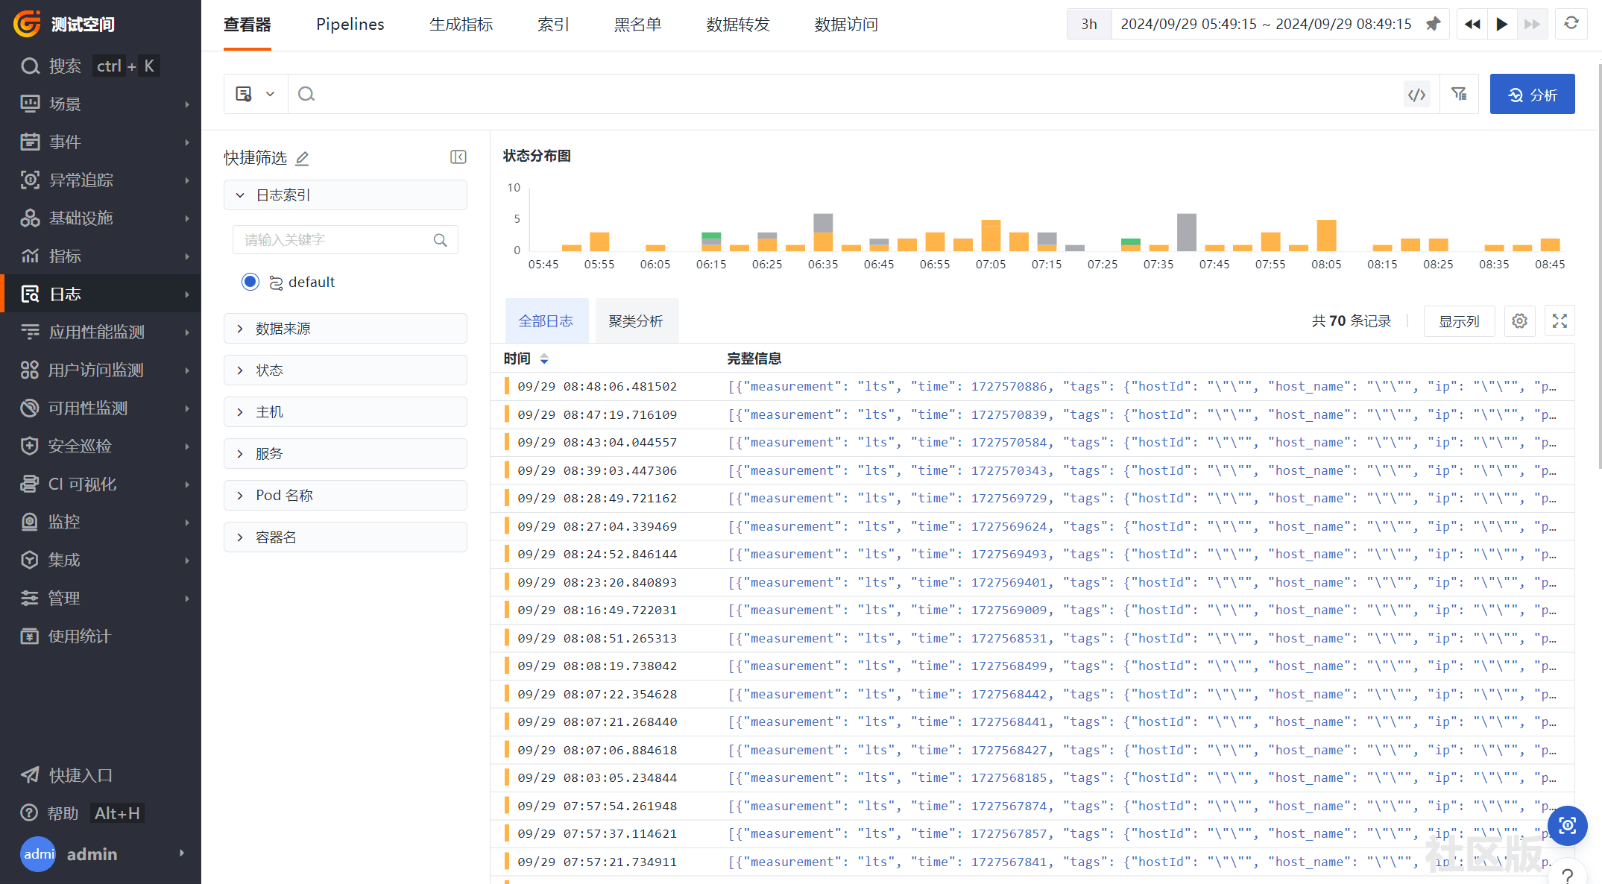This screenshot has width=1602, height=884.
Task: Expand log list to fullscreen
Action: coord(1560,321)
